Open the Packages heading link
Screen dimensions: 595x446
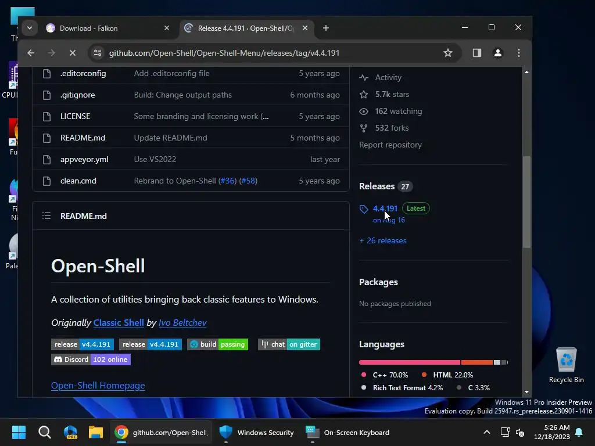tap(378, 282)
